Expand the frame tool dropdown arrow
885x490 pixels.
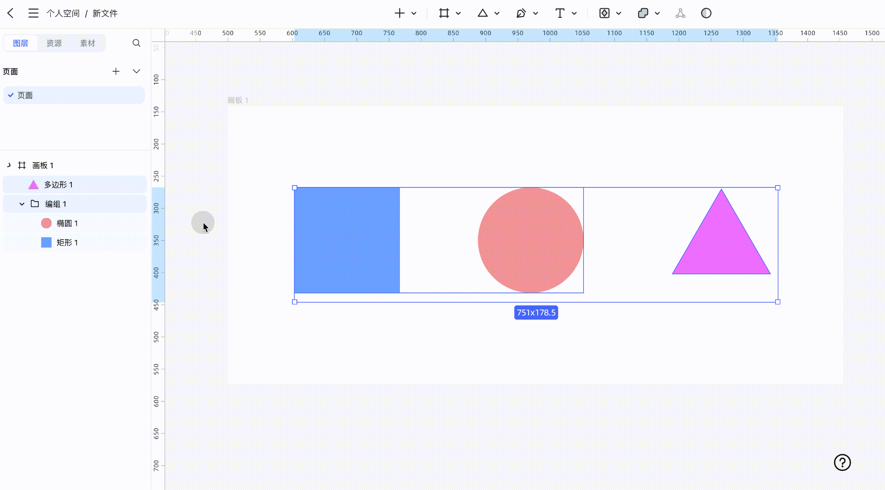[x=458, y=13]
